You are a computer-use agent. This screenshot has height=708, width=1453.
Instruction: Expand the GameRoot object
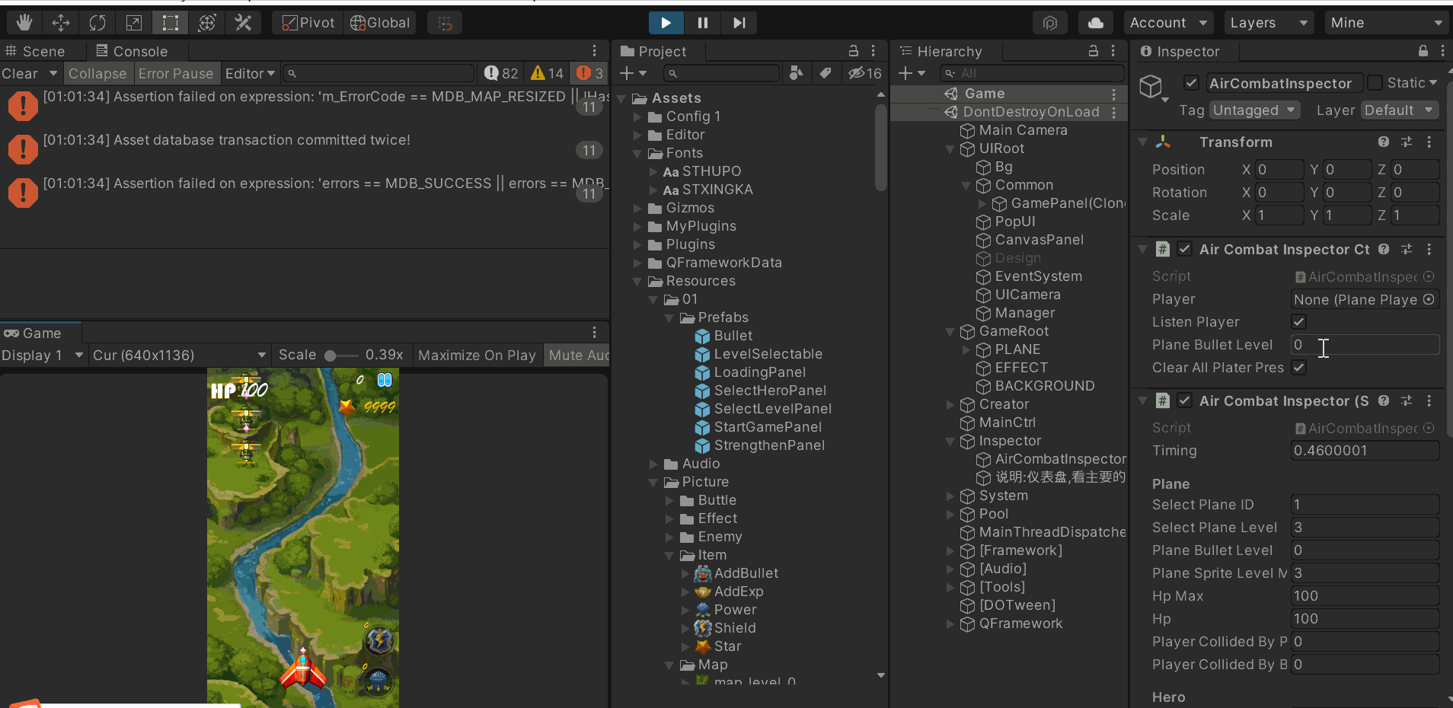tap(950, 331)
